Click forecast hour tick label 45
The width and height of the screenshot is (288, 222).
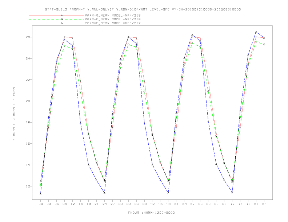pyautogui.click(x=160, y=204)
